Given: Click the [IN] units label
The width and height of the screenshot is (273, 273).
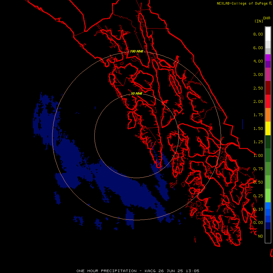Looking at the screenshot, I should (259, 21).
